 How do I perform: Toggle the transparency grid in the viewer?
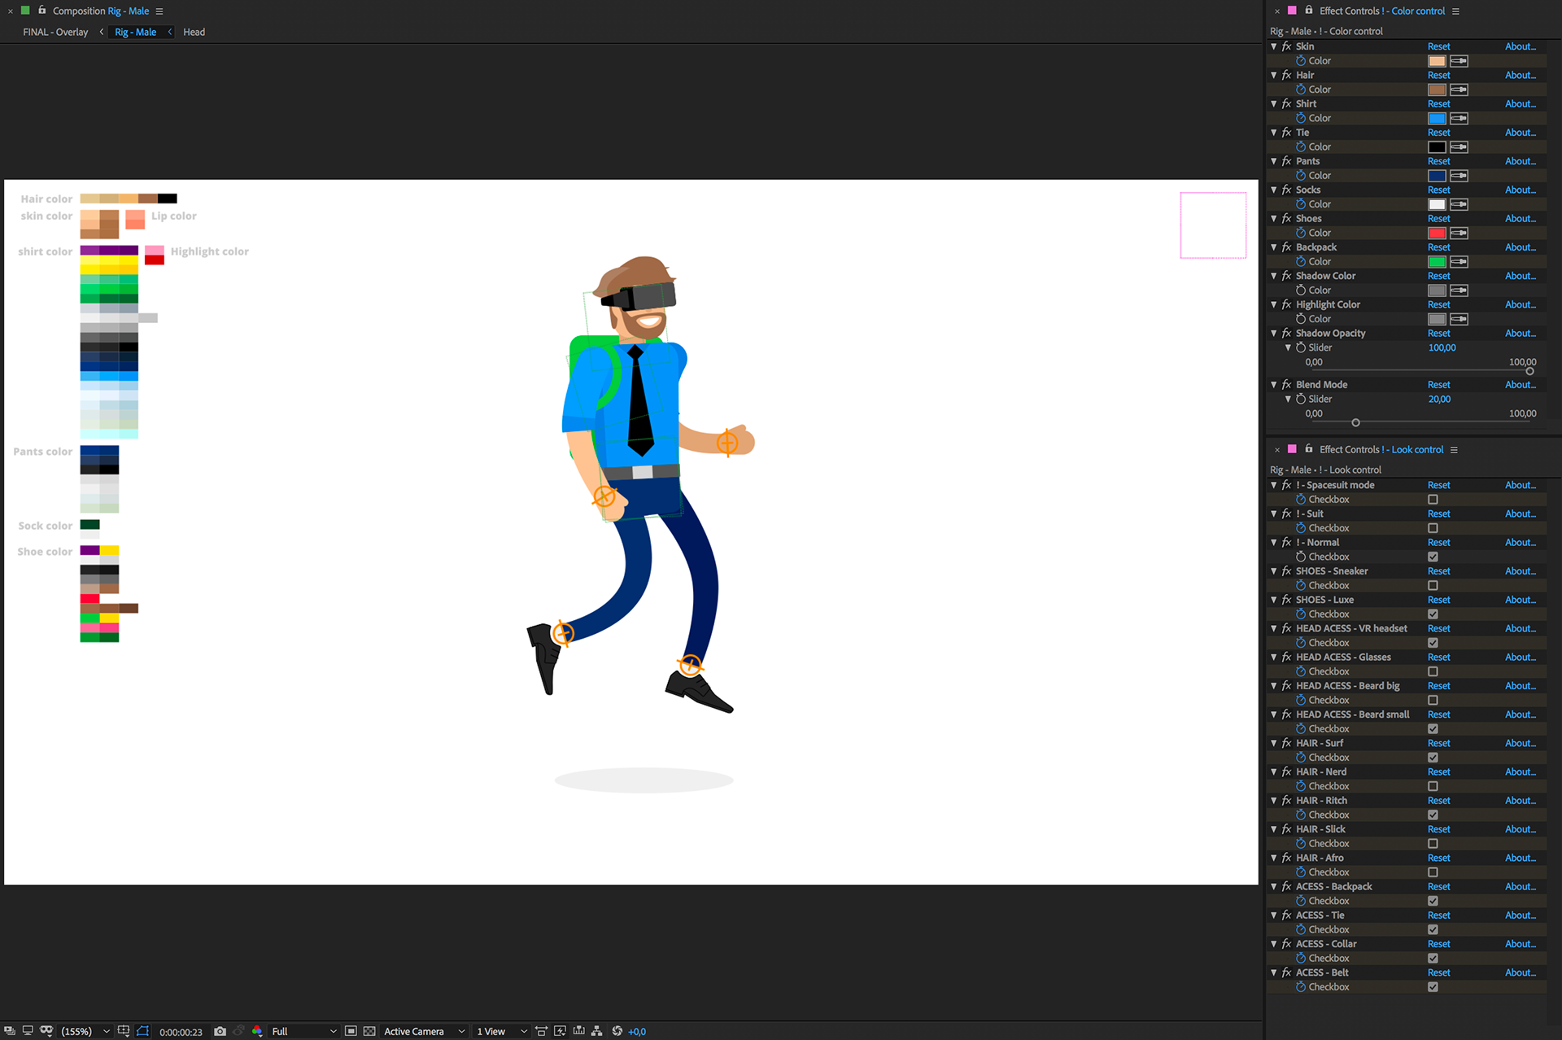point(369,1031)
